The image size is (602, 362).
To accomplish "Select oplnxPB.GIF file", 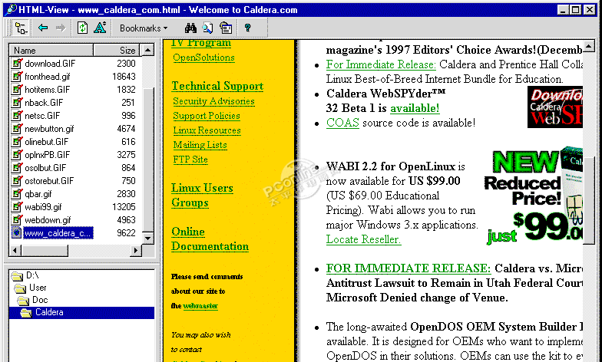I will tap(48, 155).
